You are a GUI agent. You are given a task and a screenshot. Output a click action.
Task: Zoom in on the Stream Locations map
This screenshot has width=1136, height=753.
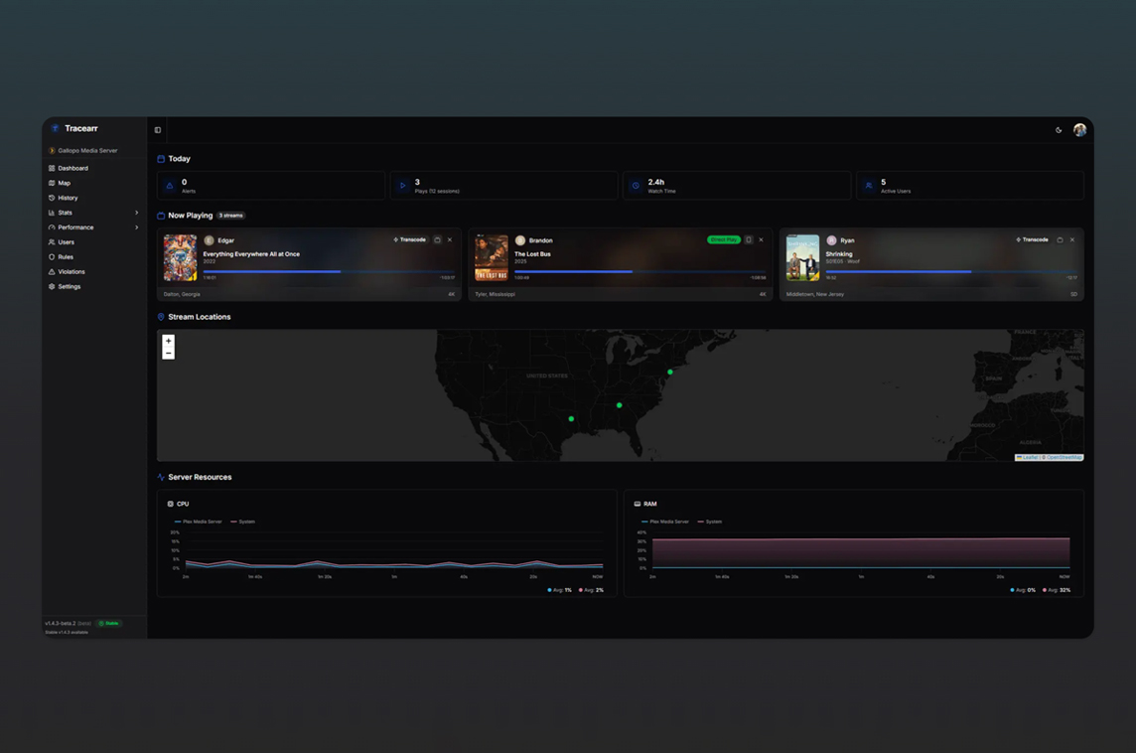click(x=169, y=341)
